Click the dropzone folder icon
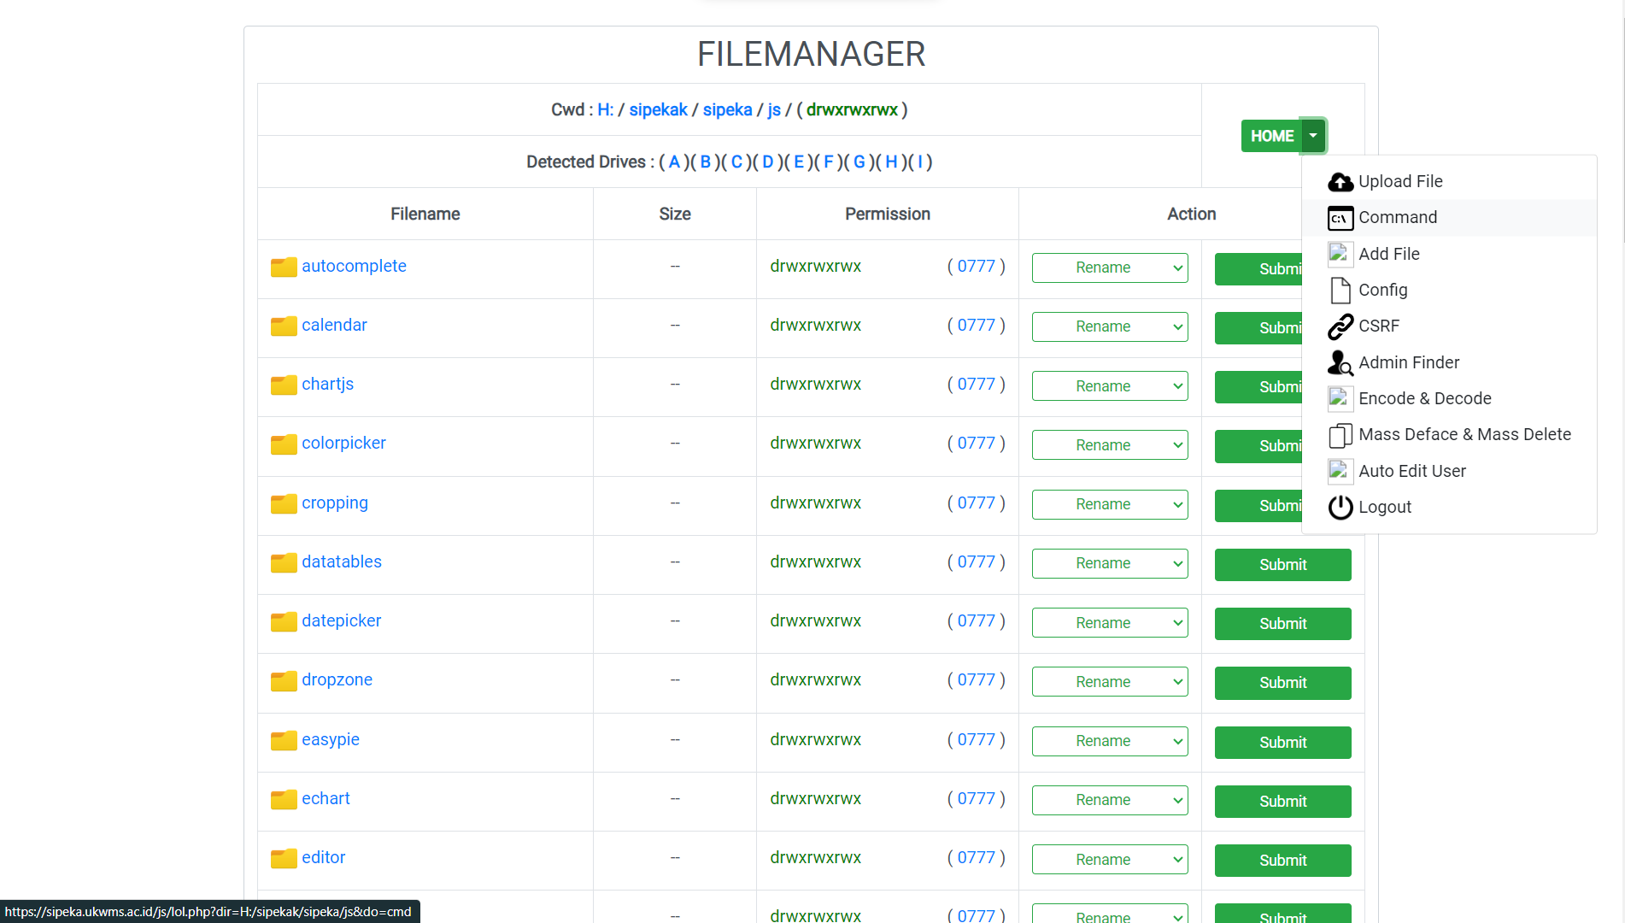Screen dimensions: 1625x923 (x=284, y=681)
